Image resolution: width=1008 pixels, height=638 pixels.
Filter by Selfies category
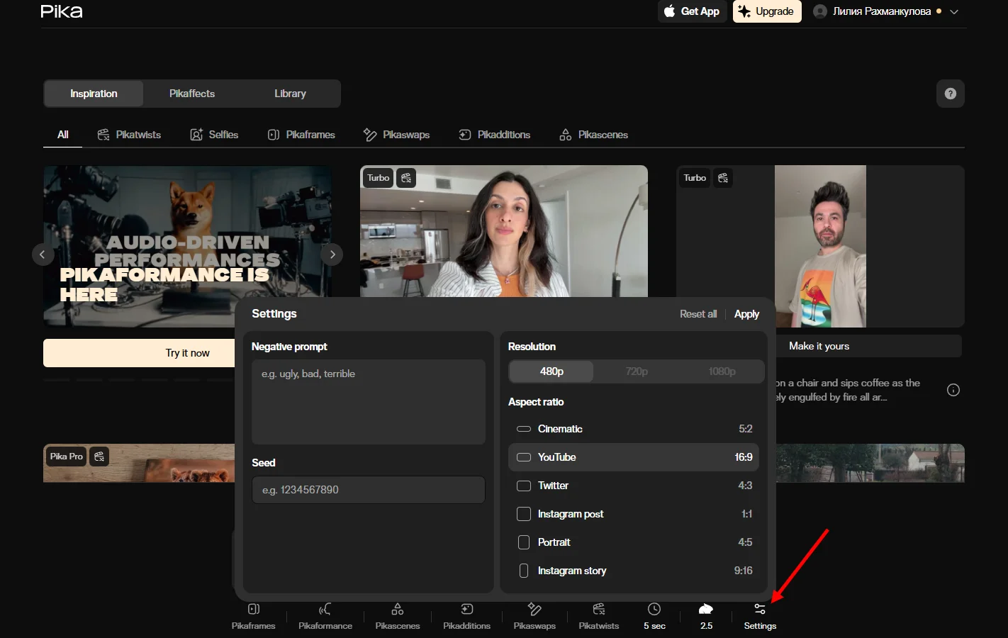214,135
